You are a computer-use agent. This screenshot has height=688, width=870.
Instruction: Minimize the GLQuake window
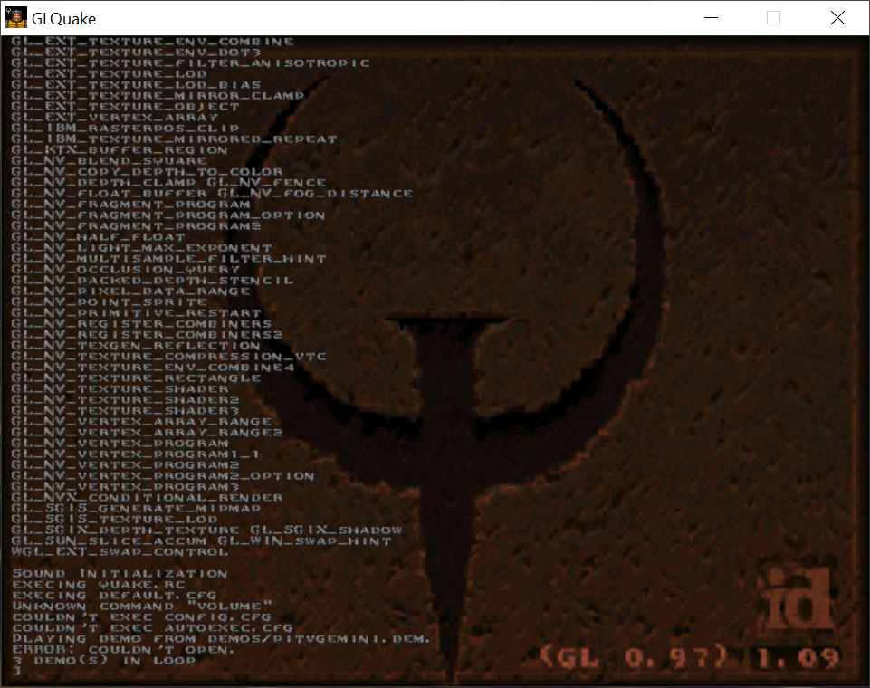pyautogui.click(x=711, y=18)
